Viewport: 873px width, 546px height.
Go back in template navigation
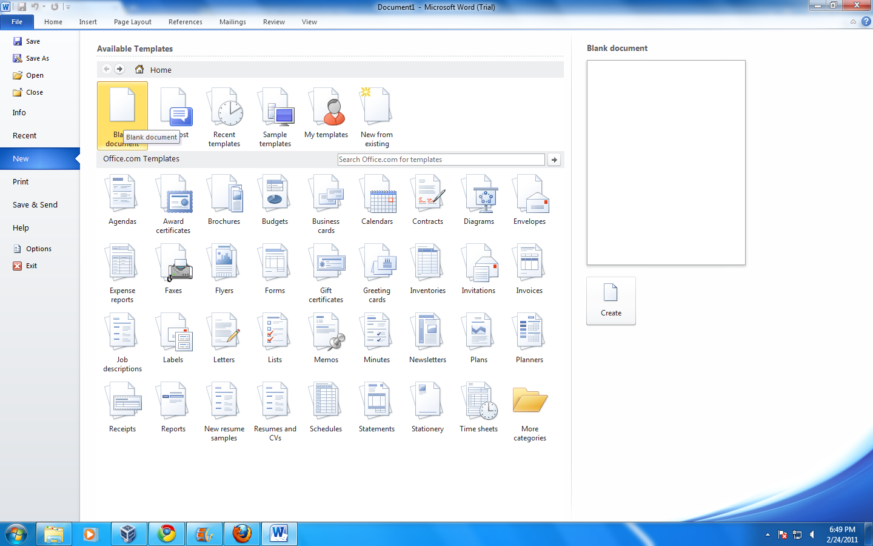pos(107,69)
